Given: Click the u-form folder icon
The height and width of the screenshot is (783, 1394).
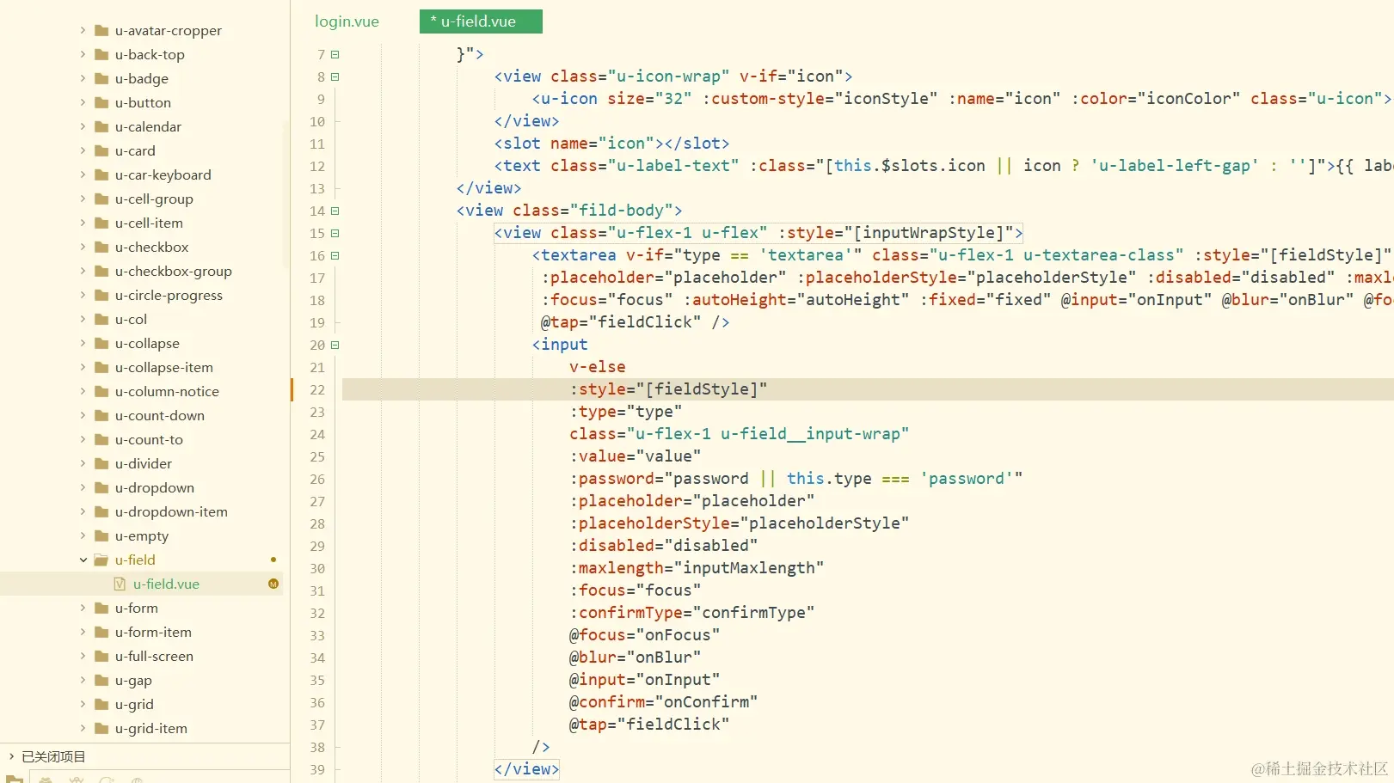Looking at the screenshot, I should tap(101, 609).
